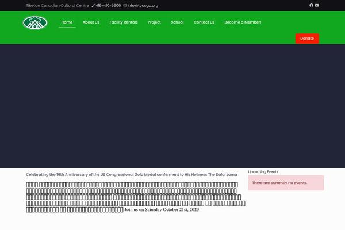Click the phone icon beside 416-410-5606
Viewport: 345px width, 230px height.
pyautogui.click(x=93, y=6)
